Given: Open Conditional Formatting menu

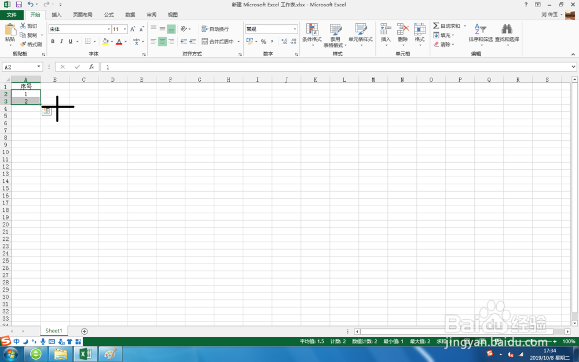Looking at the screenshot, I should point(312,35).
